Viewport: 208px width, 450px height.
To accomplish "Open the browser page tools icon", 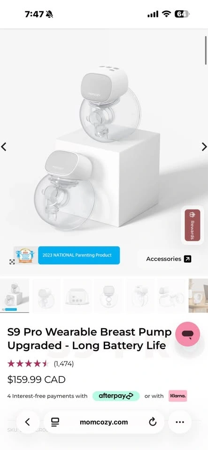I will [55, 422].
